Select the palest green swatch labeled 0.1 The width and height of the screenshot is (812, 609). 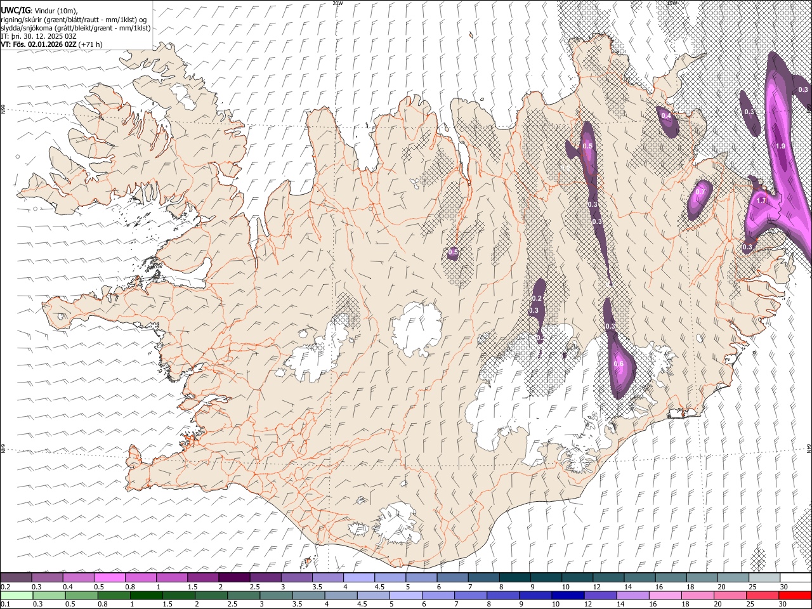coord(16,595)
